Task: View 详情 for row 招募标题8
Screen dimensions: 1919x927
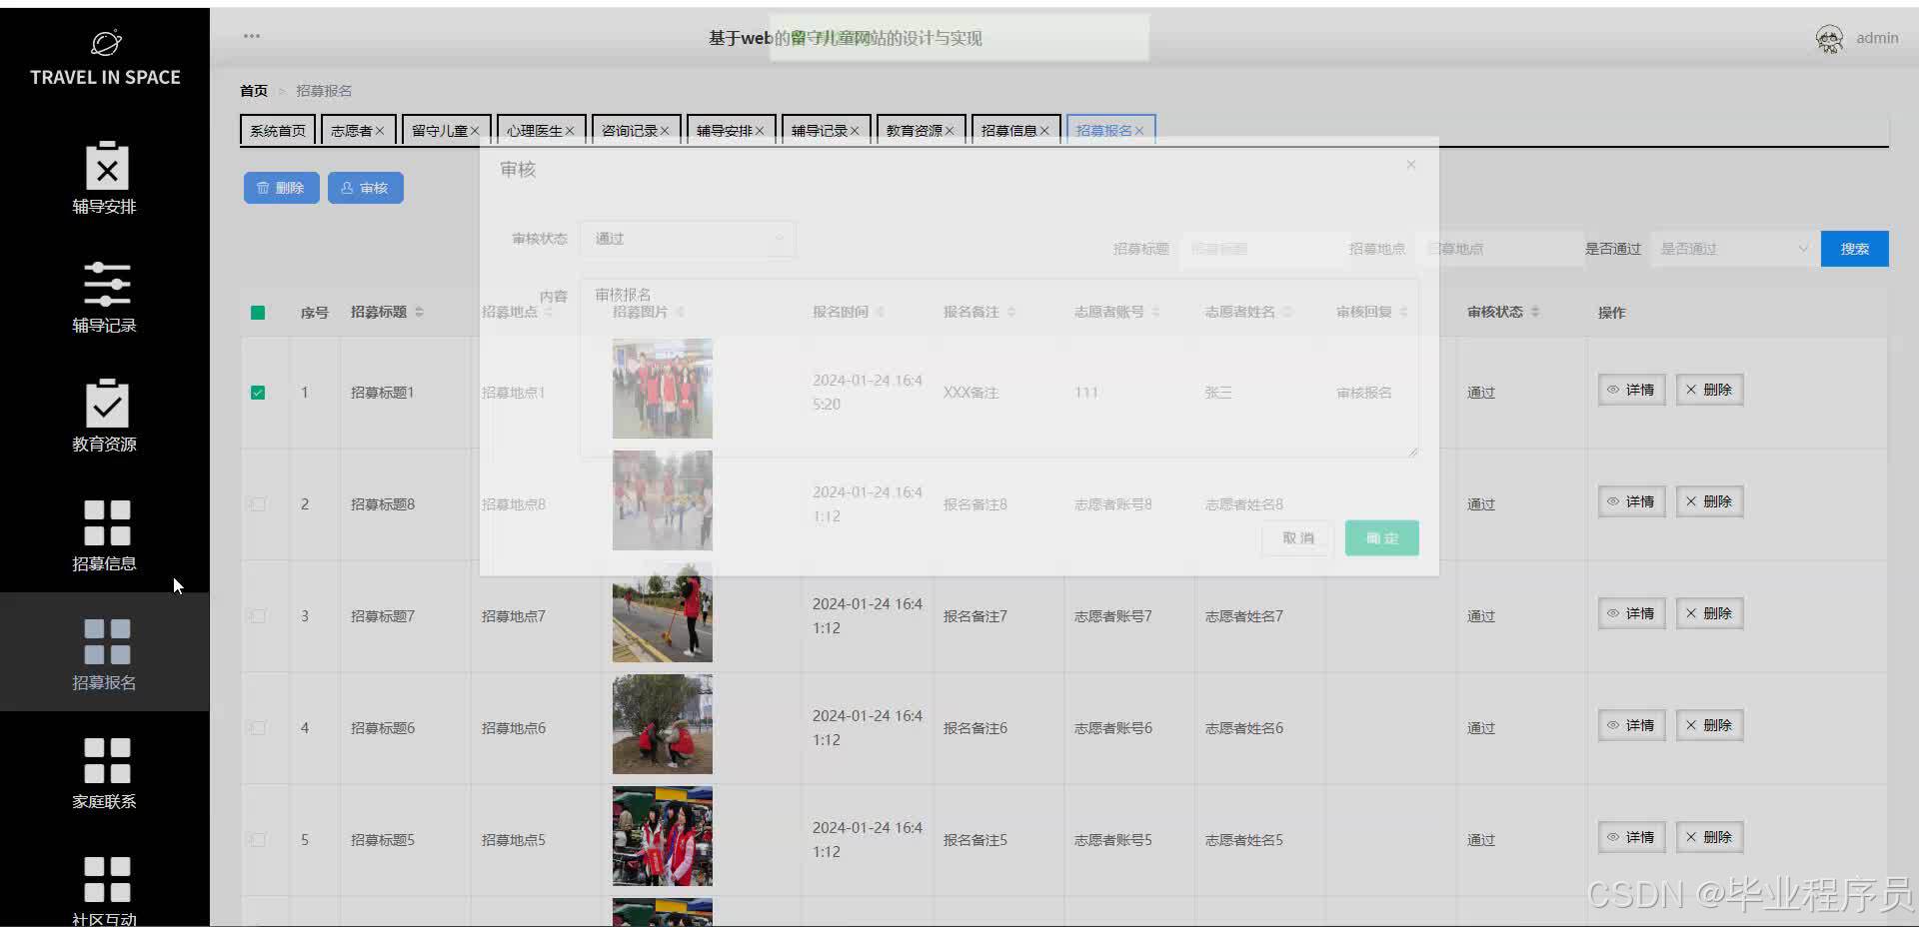Action: tap(1631, 501)
